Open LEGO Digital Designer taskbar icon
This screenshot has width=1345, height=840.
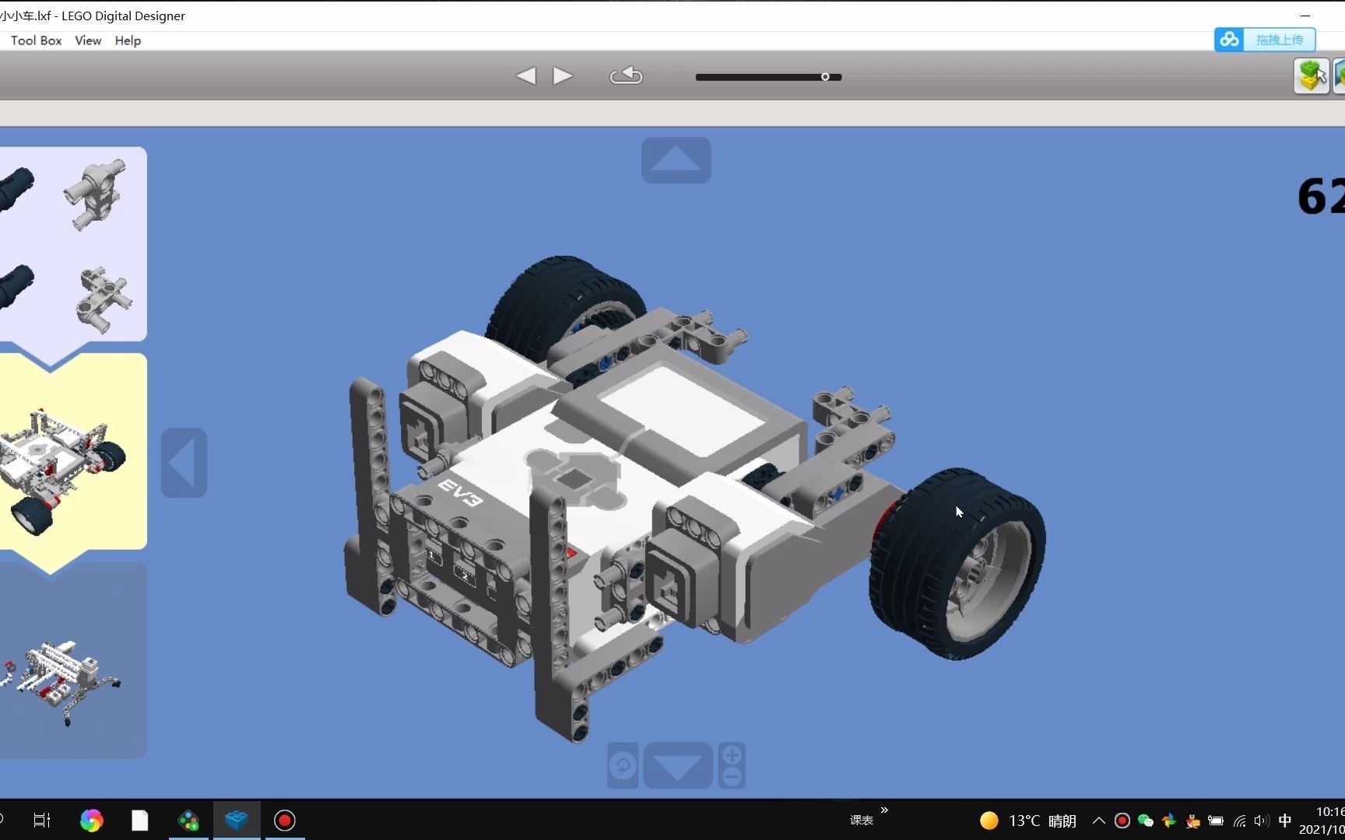[237, 821]
